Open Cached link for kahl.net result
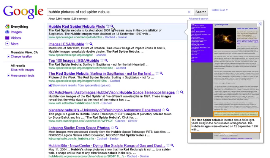This screenshot has height=158, width=270. pyautogui.click(x=106, y=103)
